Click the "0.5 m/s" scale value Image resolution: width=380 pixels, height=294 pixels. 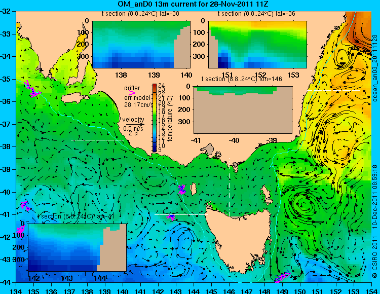point(133,129)
